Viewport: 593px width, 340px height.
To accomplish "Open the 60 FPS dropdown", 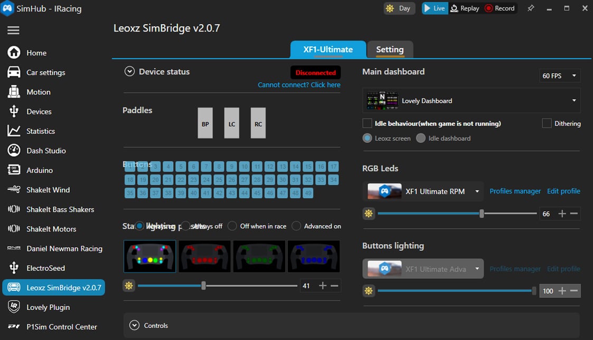I will [x=559, y=76].
